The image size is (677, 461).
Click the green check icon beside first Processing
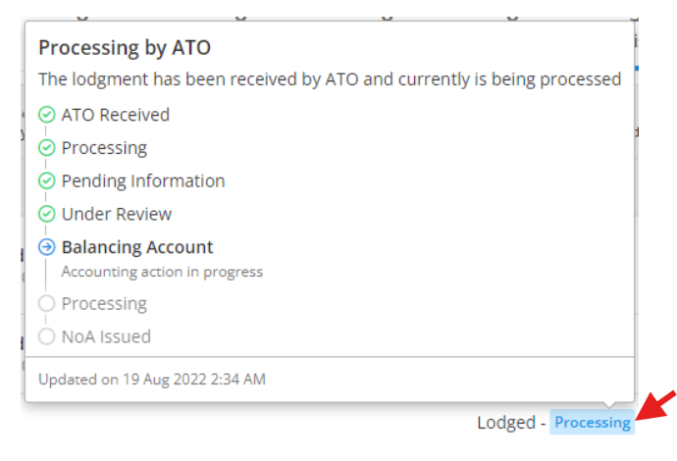(x=47, y=148)
